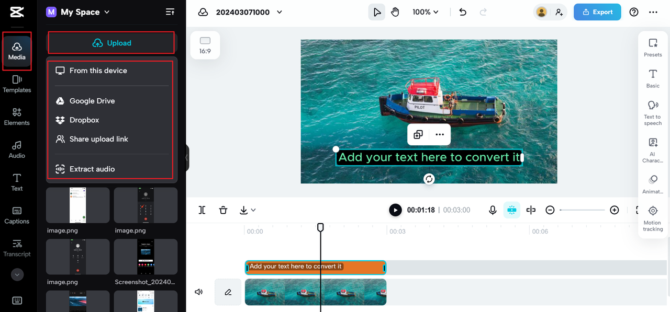Screen dimensions: 670x312
Task: Select the Screenshot_20240... media thumbnail
Action: point(146,257)
